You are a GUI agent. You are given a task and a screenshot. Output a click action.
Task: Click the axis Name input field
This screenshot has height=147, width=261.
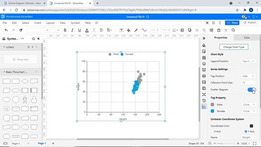[x=248, y=137]
